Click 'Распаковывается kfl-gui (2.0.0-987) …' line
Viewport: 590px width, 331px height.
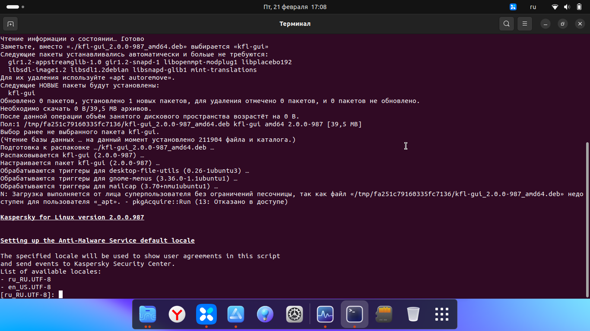point(72,155)
